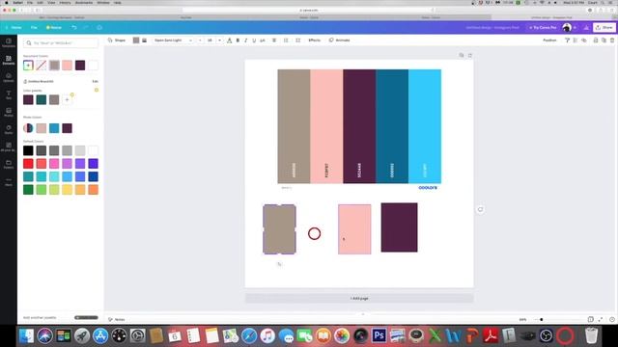Click Edit next to the brand kit
The width and height of the screenshot is (618, 347).
point(95,81)
